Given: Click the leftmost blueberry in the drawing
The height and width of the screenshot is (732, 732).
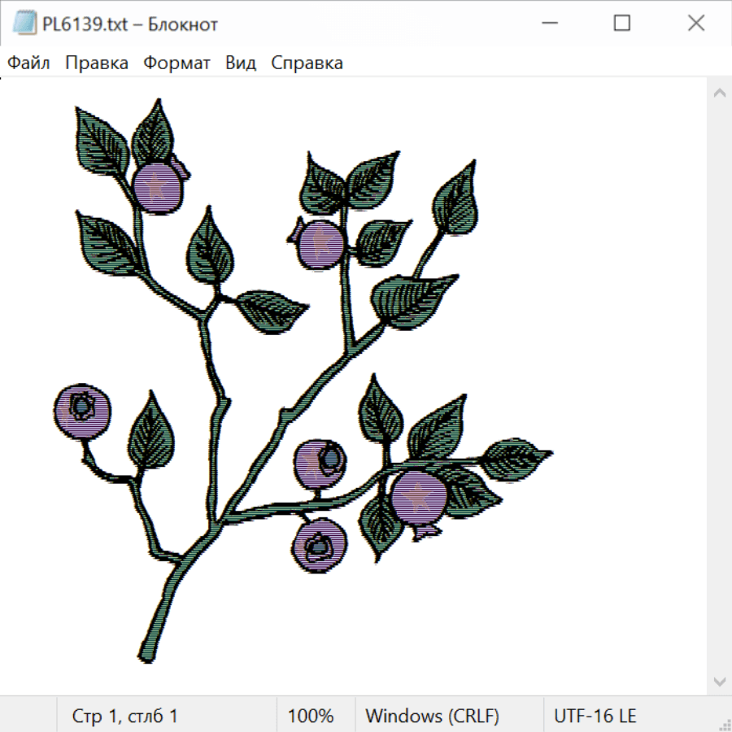Looking at the screenshot, I should tap(82, 412).
